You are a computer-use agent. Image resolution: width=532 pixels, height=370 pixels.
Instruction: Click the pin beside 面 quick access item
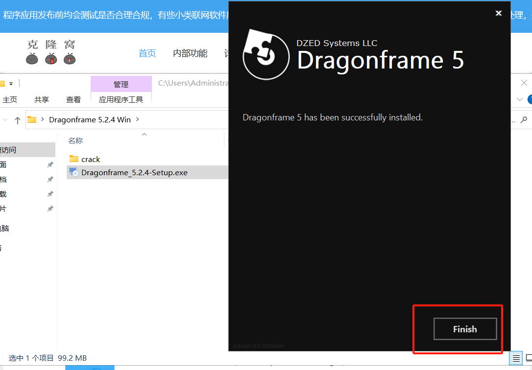point(50,164)
